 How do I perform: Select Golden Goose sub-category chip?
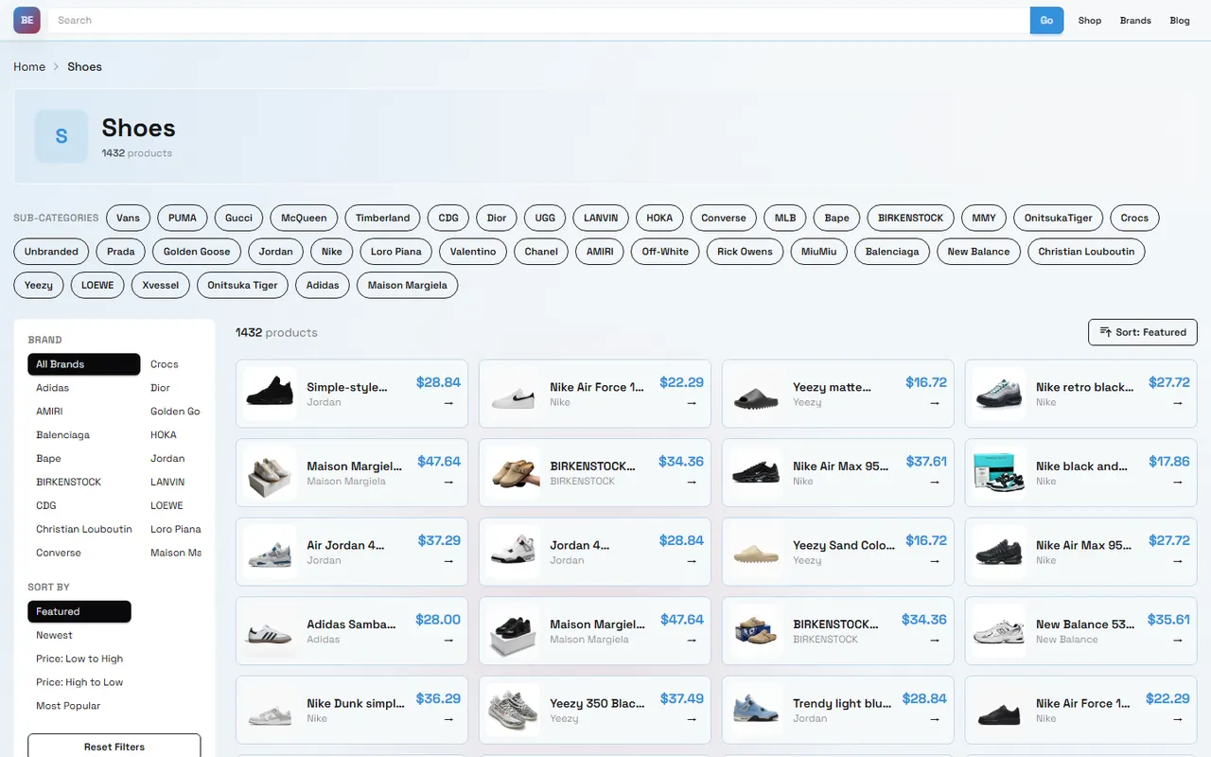click(197, 252)
